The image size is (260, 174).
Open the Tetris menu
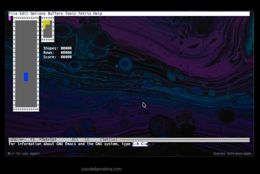click(85, 14)
